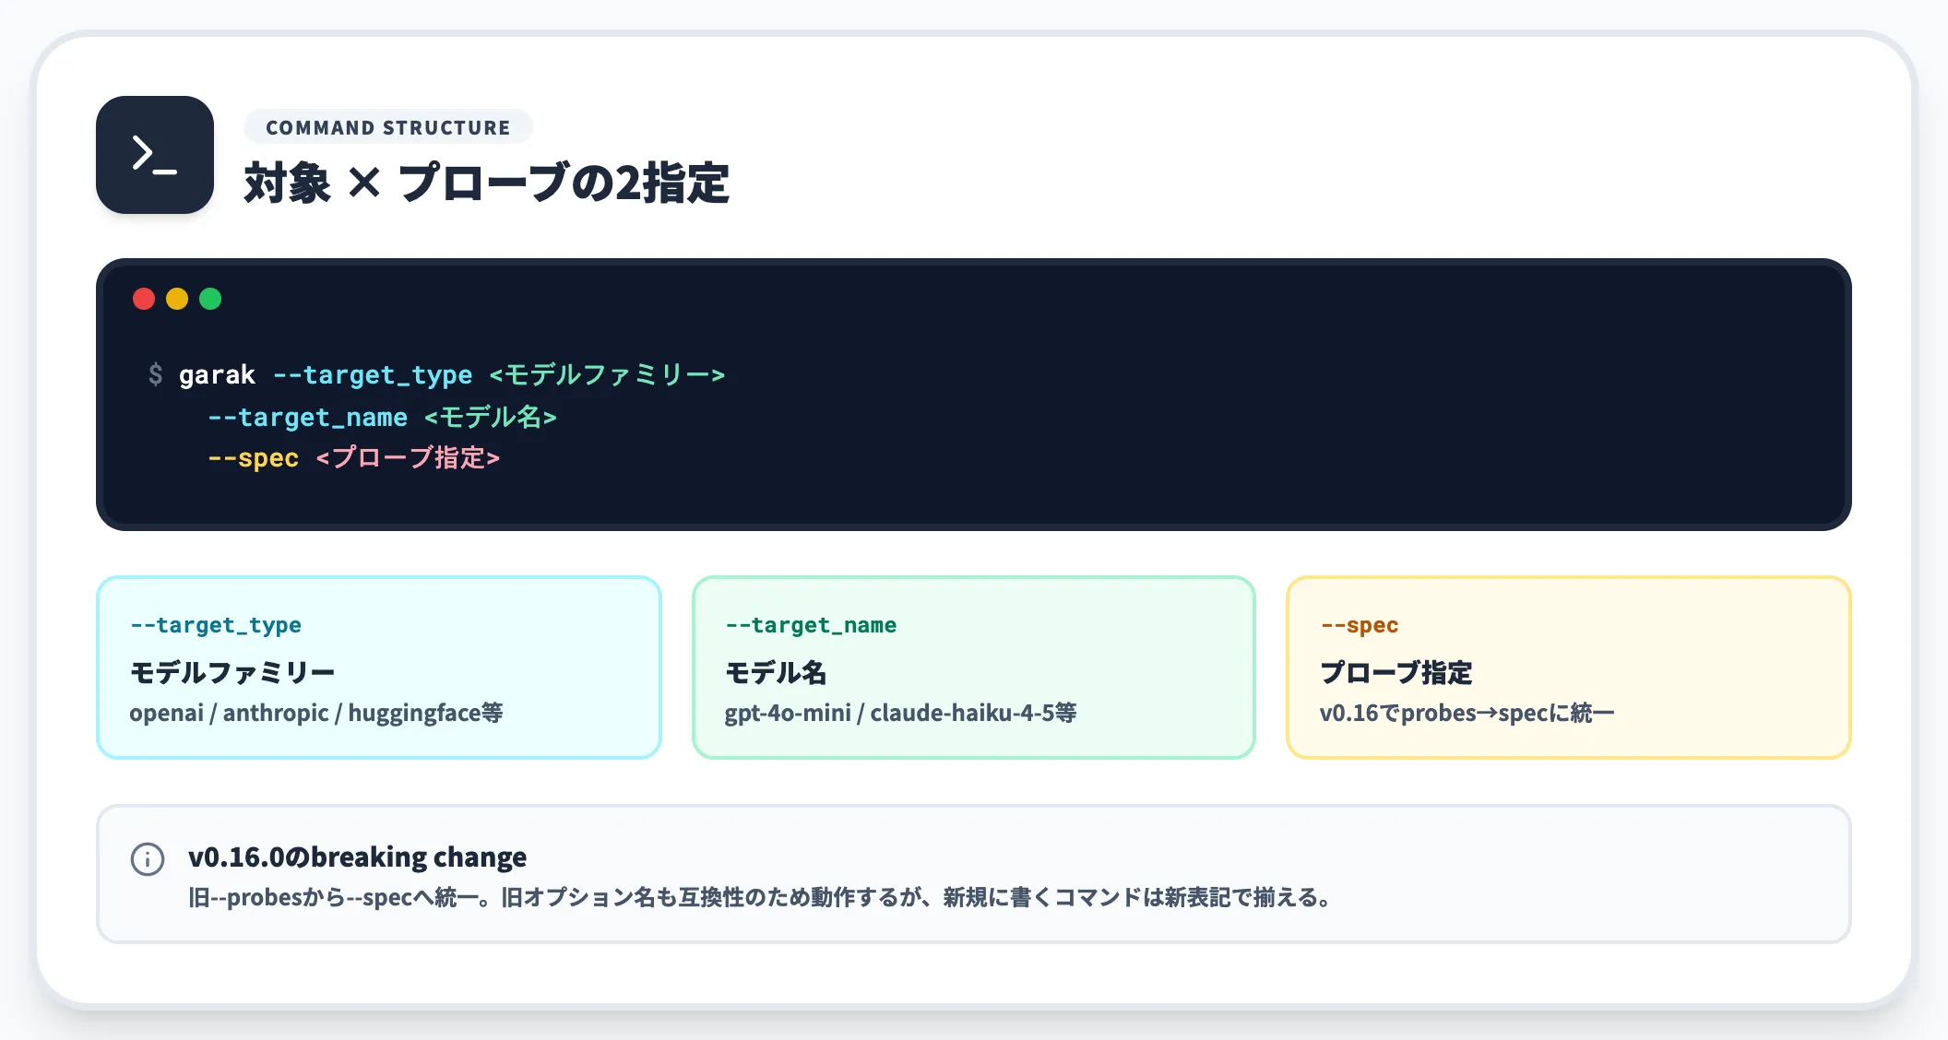This screenshot has height=1040, width=1948.
Task: Click the $ prompt symbol in the terminal
Action: pos(155,374)
